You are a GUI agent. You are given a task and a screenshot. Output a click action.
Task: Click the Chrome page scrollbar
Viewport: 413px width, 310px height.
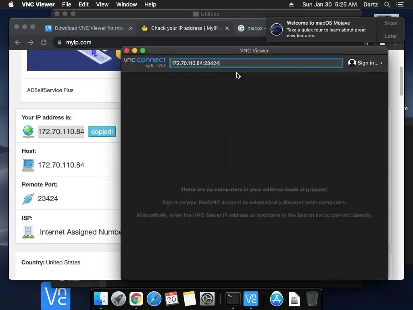(401, 81)
